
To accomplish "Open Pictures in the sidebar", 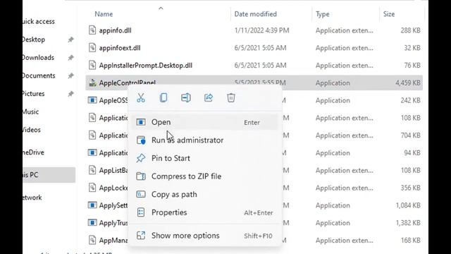I will click(x=34, y=94).
